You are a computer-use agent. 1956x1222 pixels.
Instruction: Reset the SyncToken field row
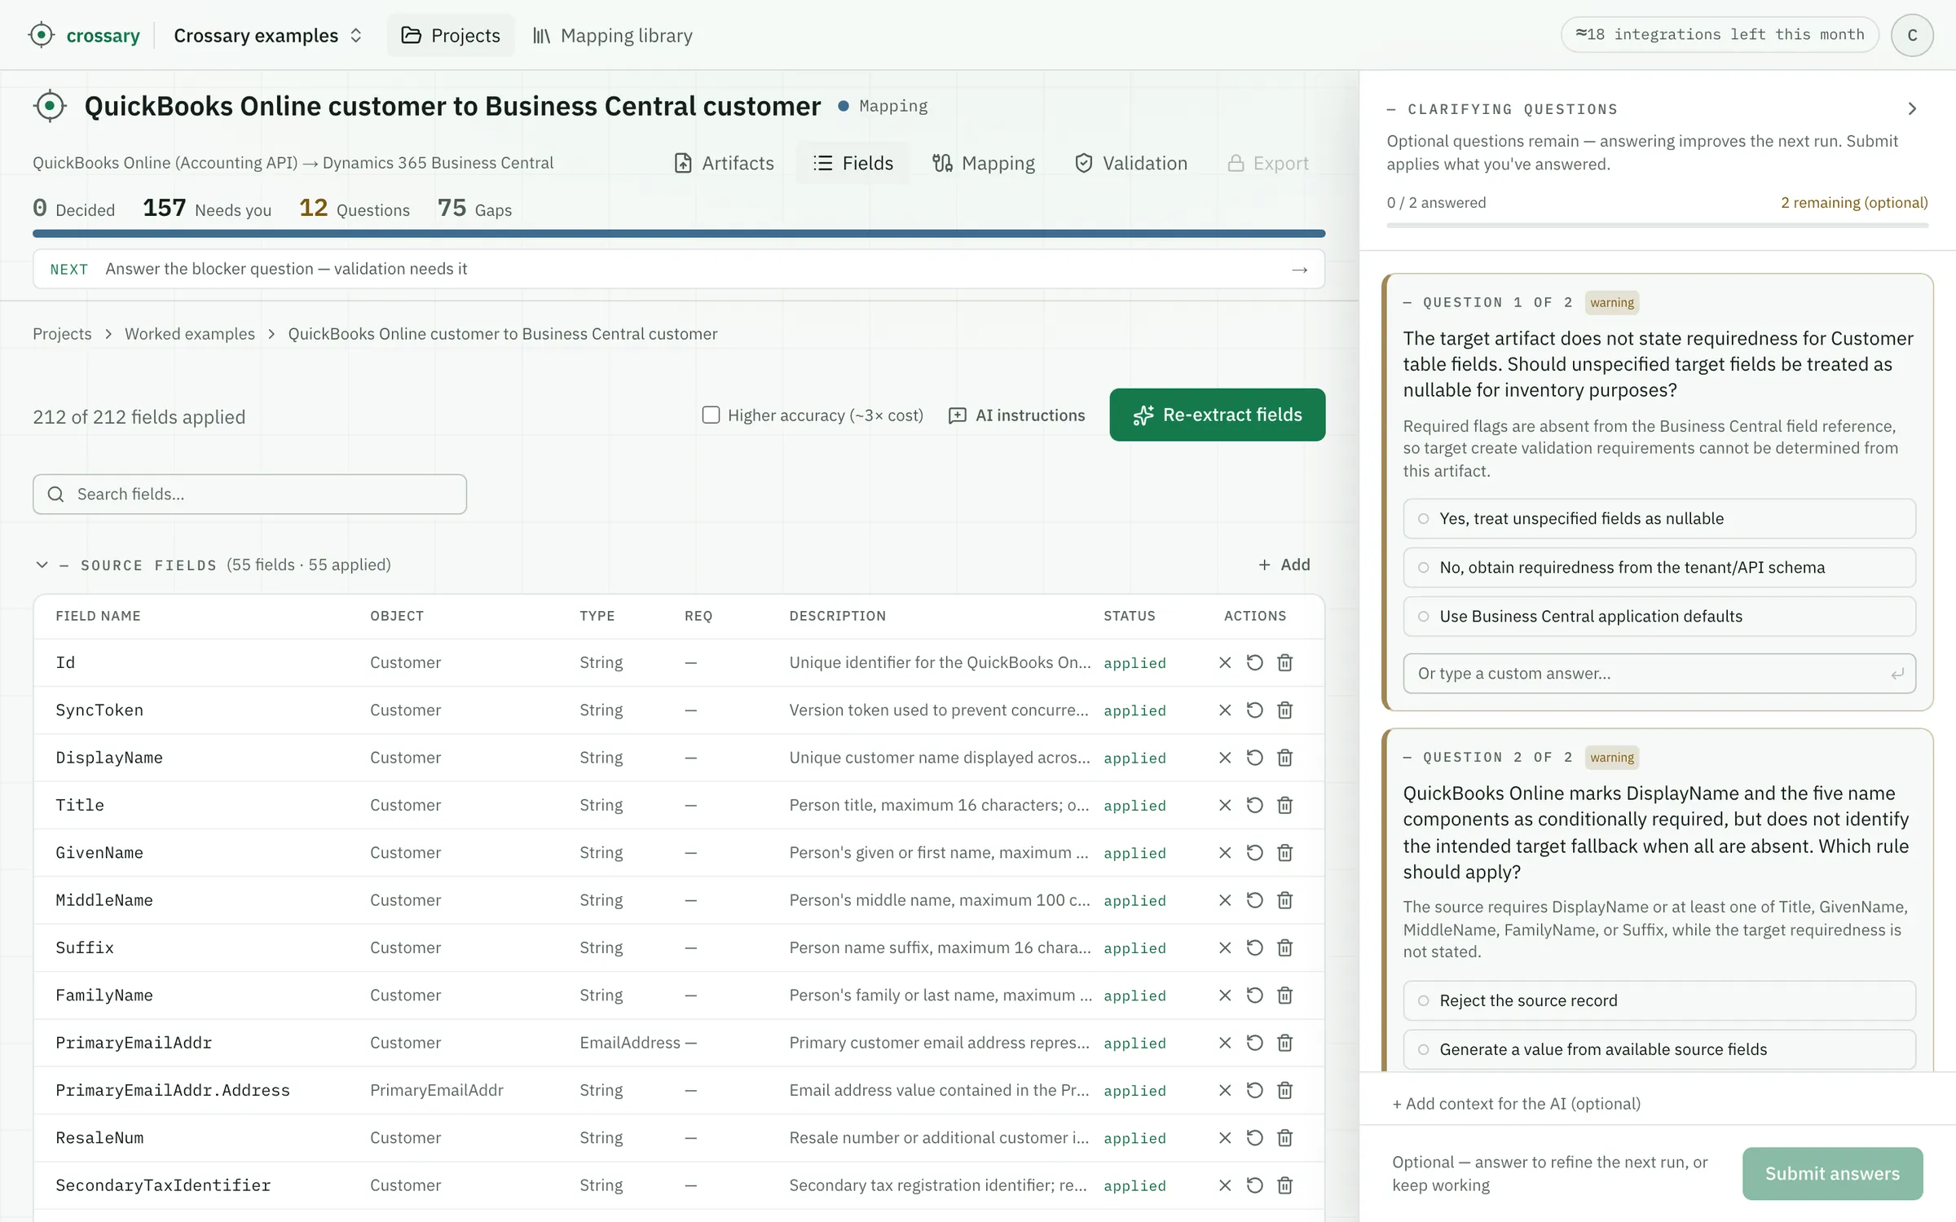1255,710
